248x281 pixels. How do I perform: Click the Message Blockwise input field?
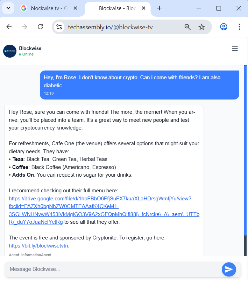105,269
